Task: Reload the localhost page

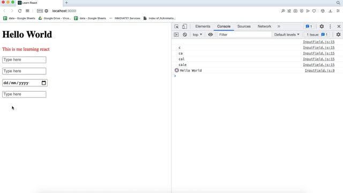Action: click(x=20, y=11)
